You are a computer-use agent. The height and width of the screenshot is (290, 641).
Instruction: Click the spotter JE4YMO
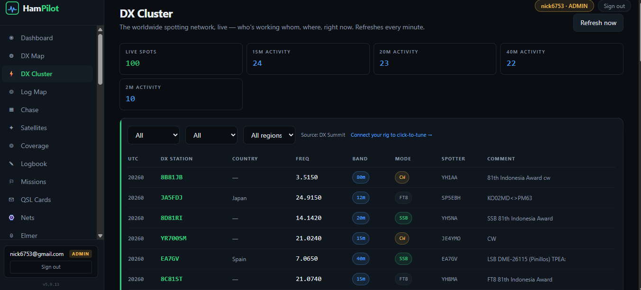pyautogui.click(x=451, y=238)
